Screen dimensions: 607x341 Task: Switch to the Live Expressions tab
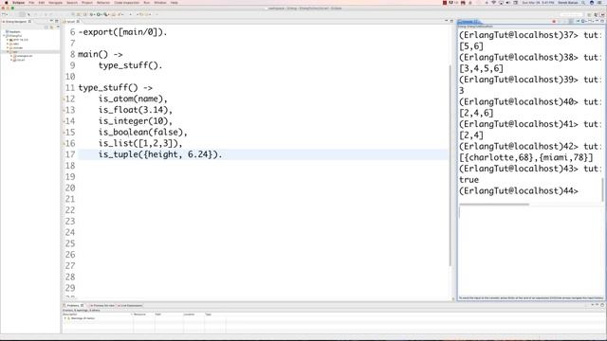[130, 305]
